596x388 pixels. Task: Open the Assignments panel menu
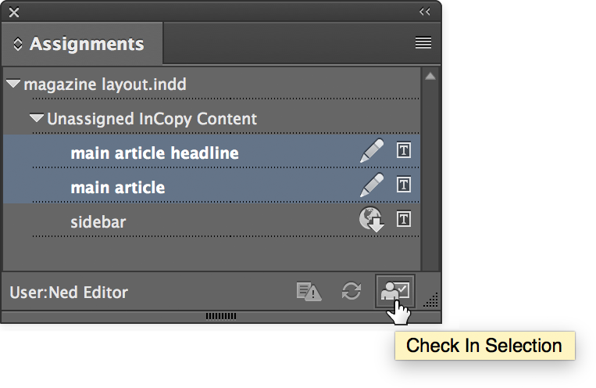423,44
